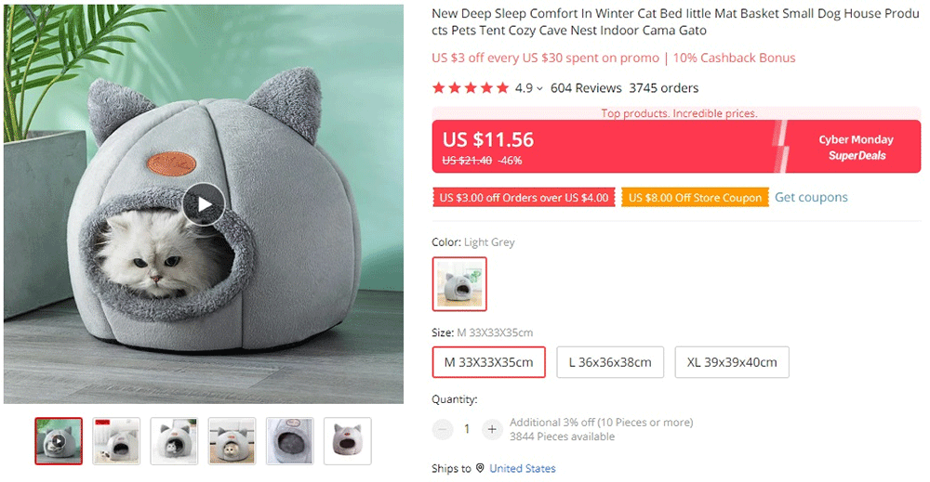Image resolution: width=930 pixels, height=482 pixels.
Task: Click the minus icon to decrease quantity
Action: (443, 429)
